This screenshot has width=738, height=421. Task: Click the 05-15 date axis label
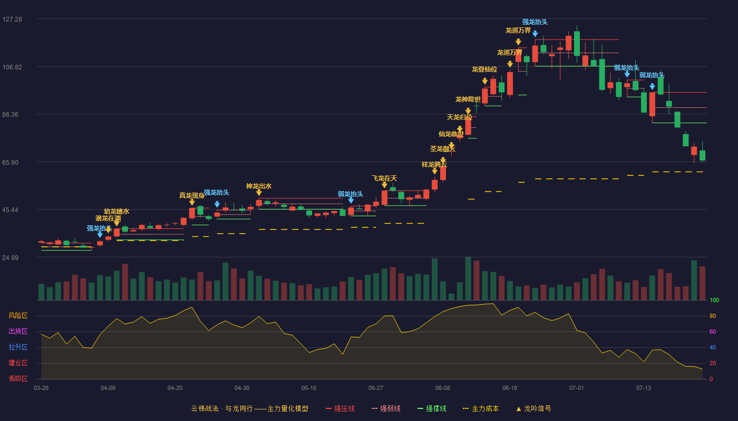[x=309, y=388]
